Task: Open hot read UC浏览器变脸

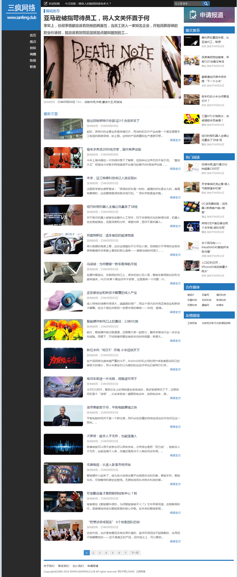Action: pyautogui.click(x=215, y=208)
